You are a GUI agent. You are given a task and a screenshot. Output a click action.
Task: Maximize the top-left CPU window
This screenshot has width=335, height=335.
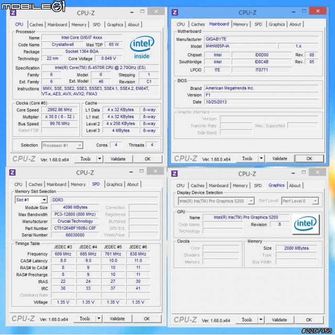(x=142, y=11)
